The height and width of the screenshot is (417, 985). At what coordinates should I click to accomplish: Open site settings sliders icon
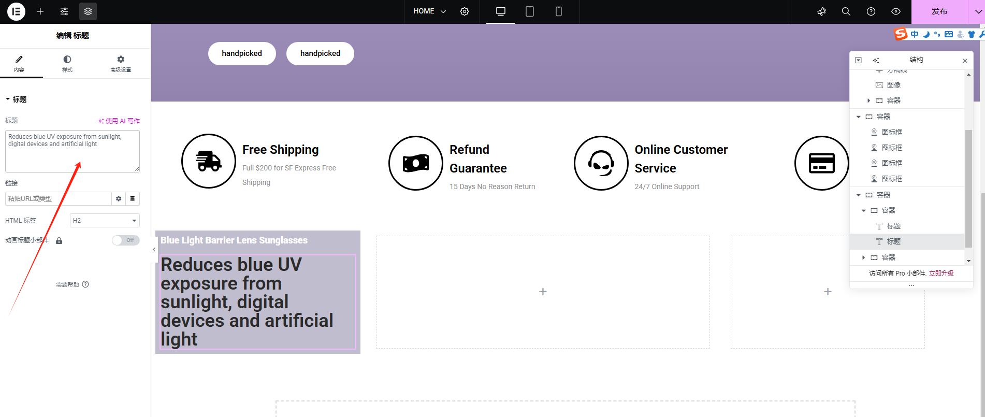[64, 11]
